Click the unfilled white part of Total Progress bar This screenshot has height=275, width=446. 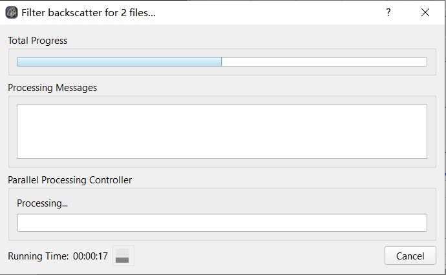(x=324, y=61)
